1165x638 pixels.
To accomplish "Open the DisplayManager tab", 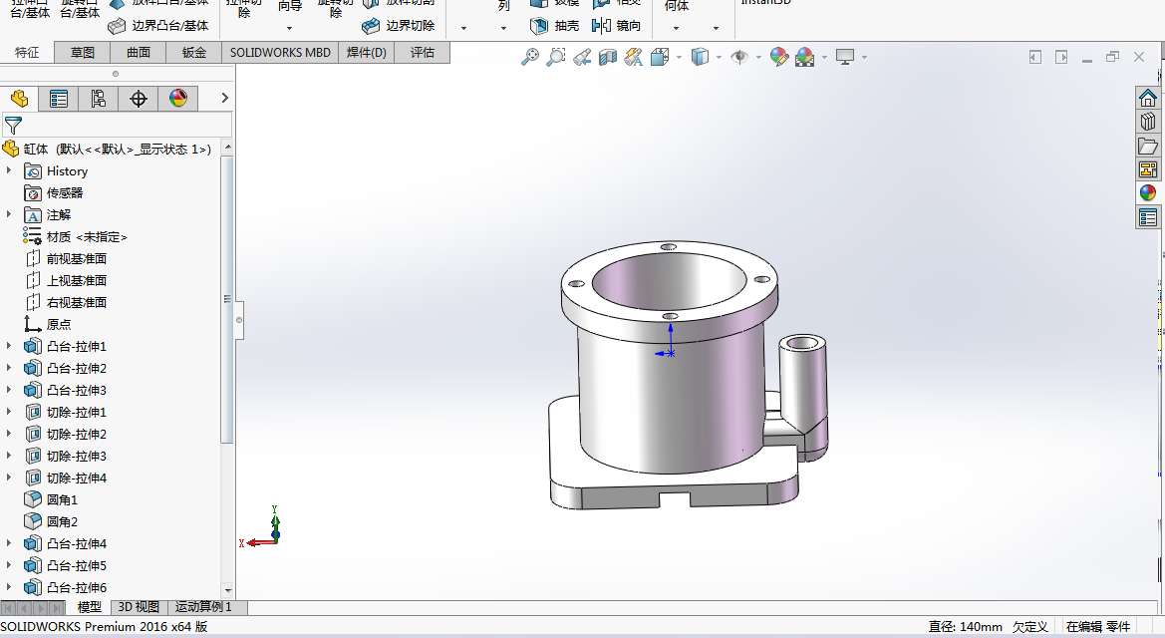I will point(178,98).
